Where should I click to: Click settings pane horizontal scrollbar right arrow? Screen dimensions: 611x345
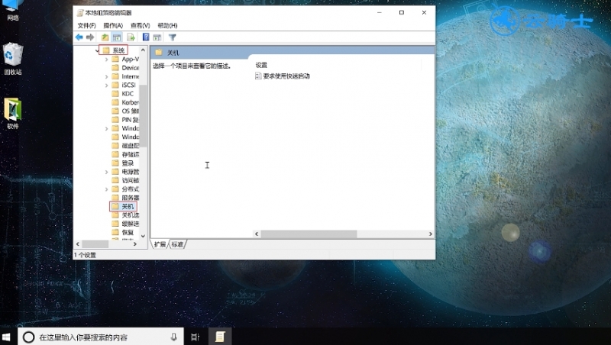click(430, 234)
